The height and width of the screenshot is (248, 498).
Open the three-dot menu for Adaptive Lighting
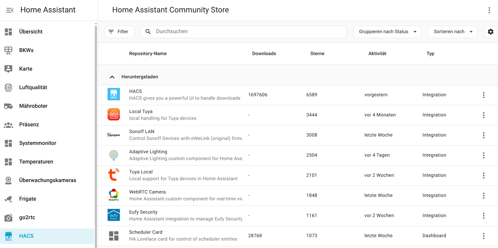[484, 155]
